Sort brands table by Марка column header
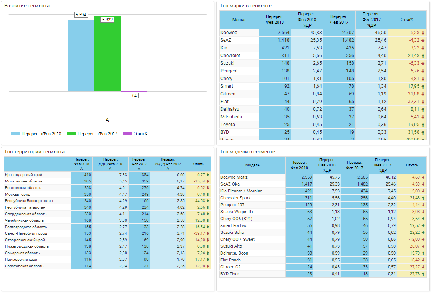431x304 pixels. tap(239, 20)
